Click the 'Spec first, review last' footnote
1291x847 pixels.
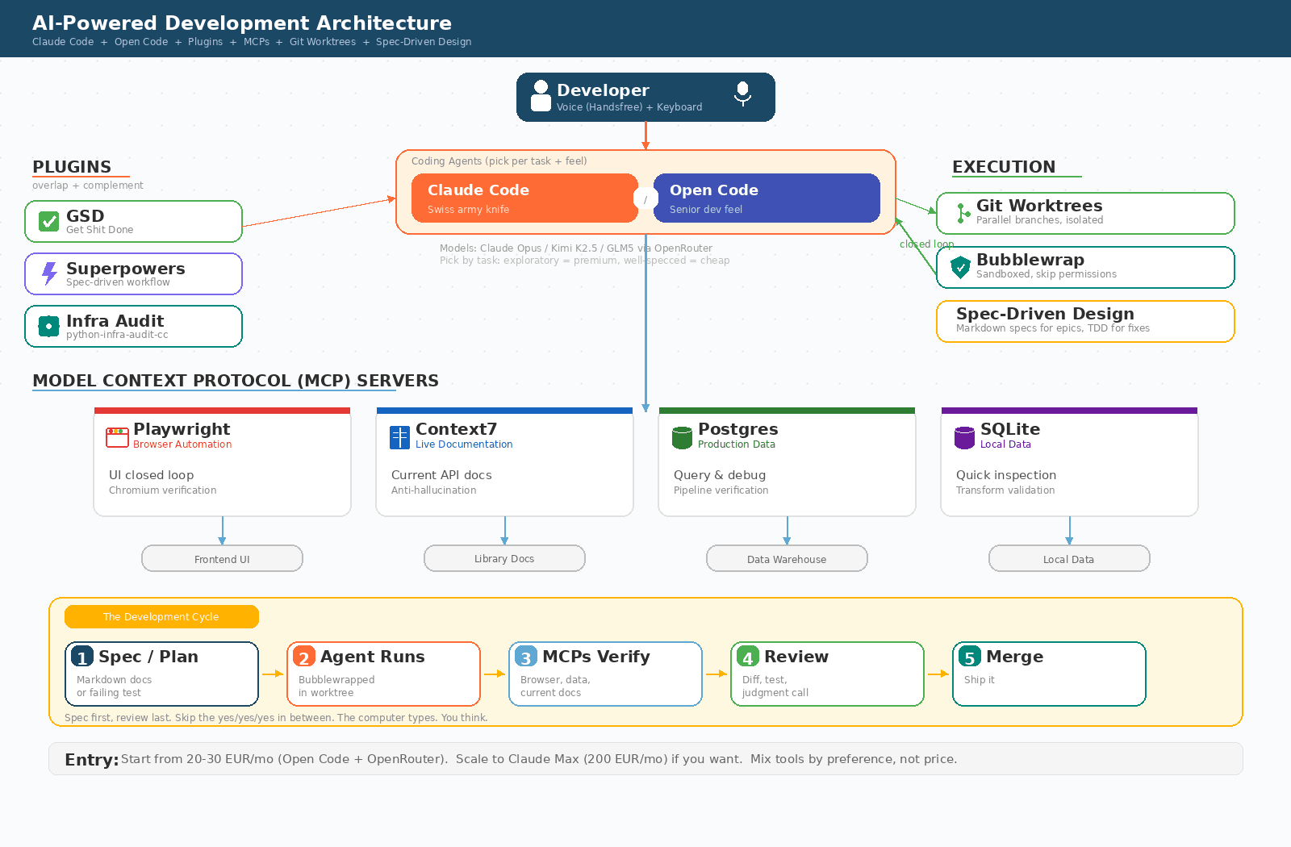(276, 718)
